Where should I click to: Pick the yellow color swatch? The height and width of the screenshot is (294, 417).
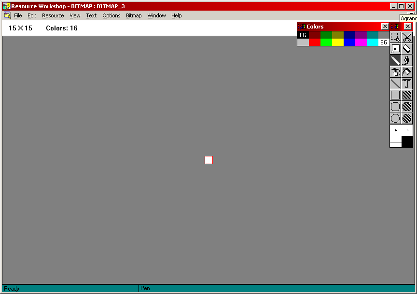337,42
